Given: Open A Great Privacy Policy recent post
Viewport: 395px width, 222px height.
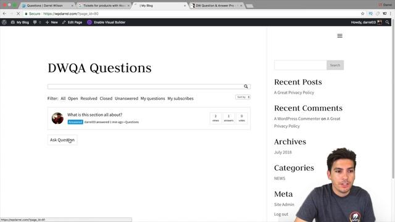Looking at the screenshot, I should tap(294, 92).
